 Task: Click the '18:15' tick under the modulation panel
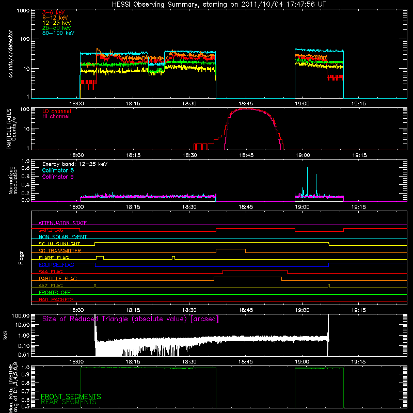coord(133,207)
